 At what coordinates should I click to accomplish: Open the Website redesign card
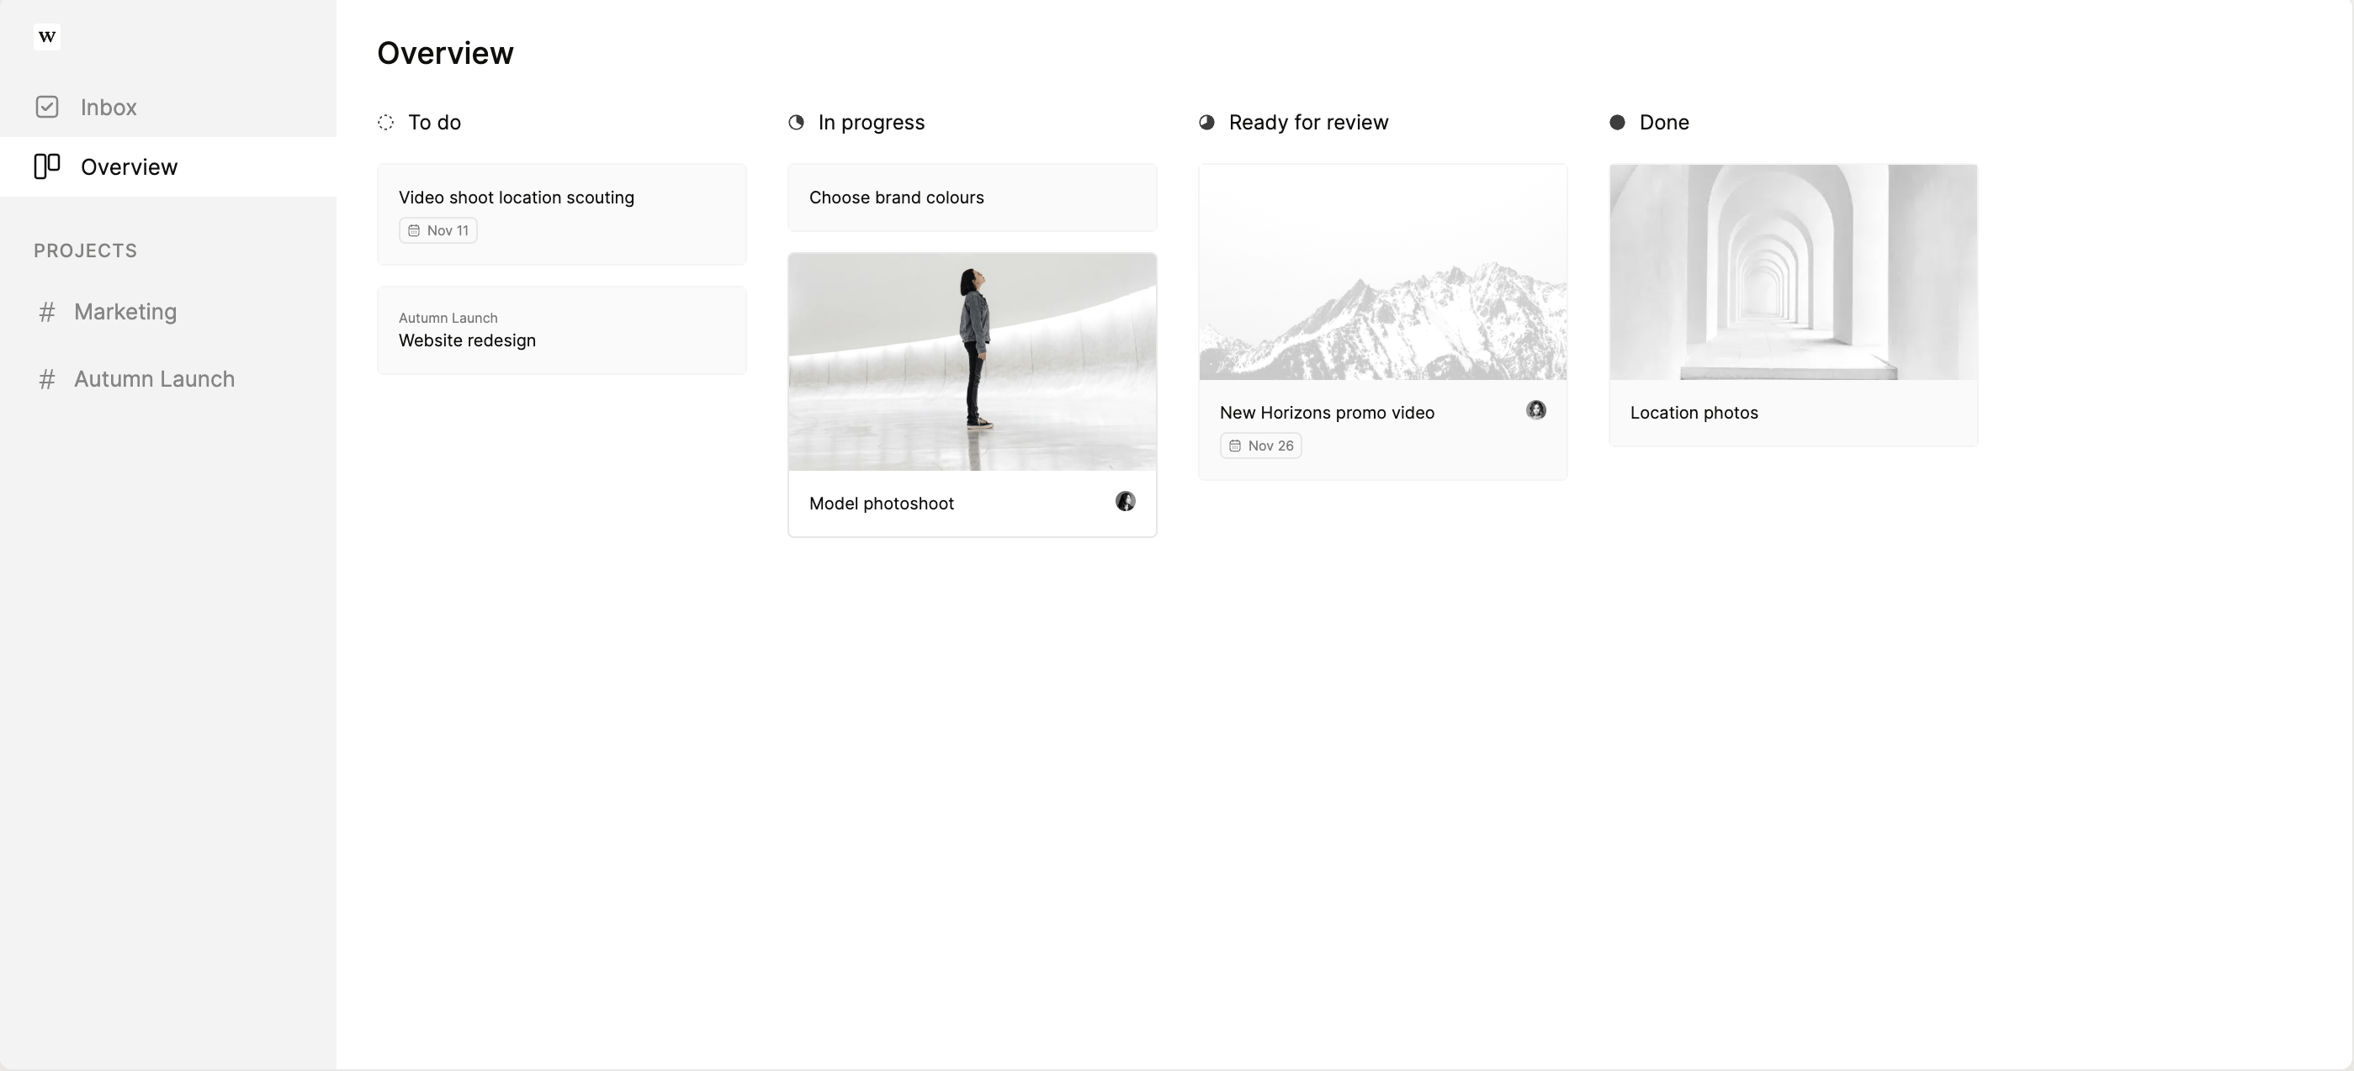click(x=561, y=330)
